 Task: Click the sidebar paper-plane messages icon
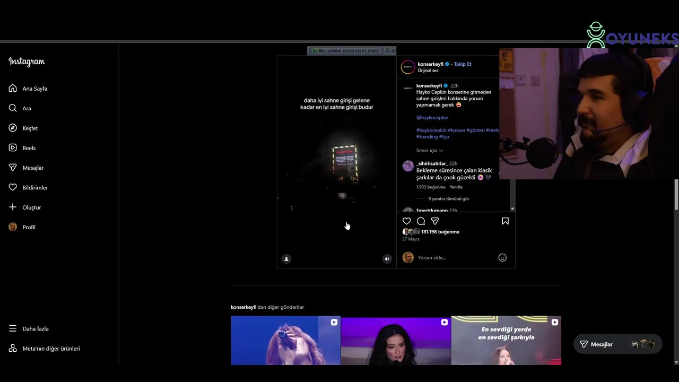coord(13,168)
